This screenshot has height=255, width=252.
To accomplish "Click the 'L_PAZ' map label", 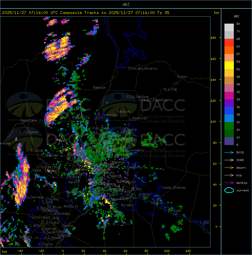I will (x=204, y=223).
